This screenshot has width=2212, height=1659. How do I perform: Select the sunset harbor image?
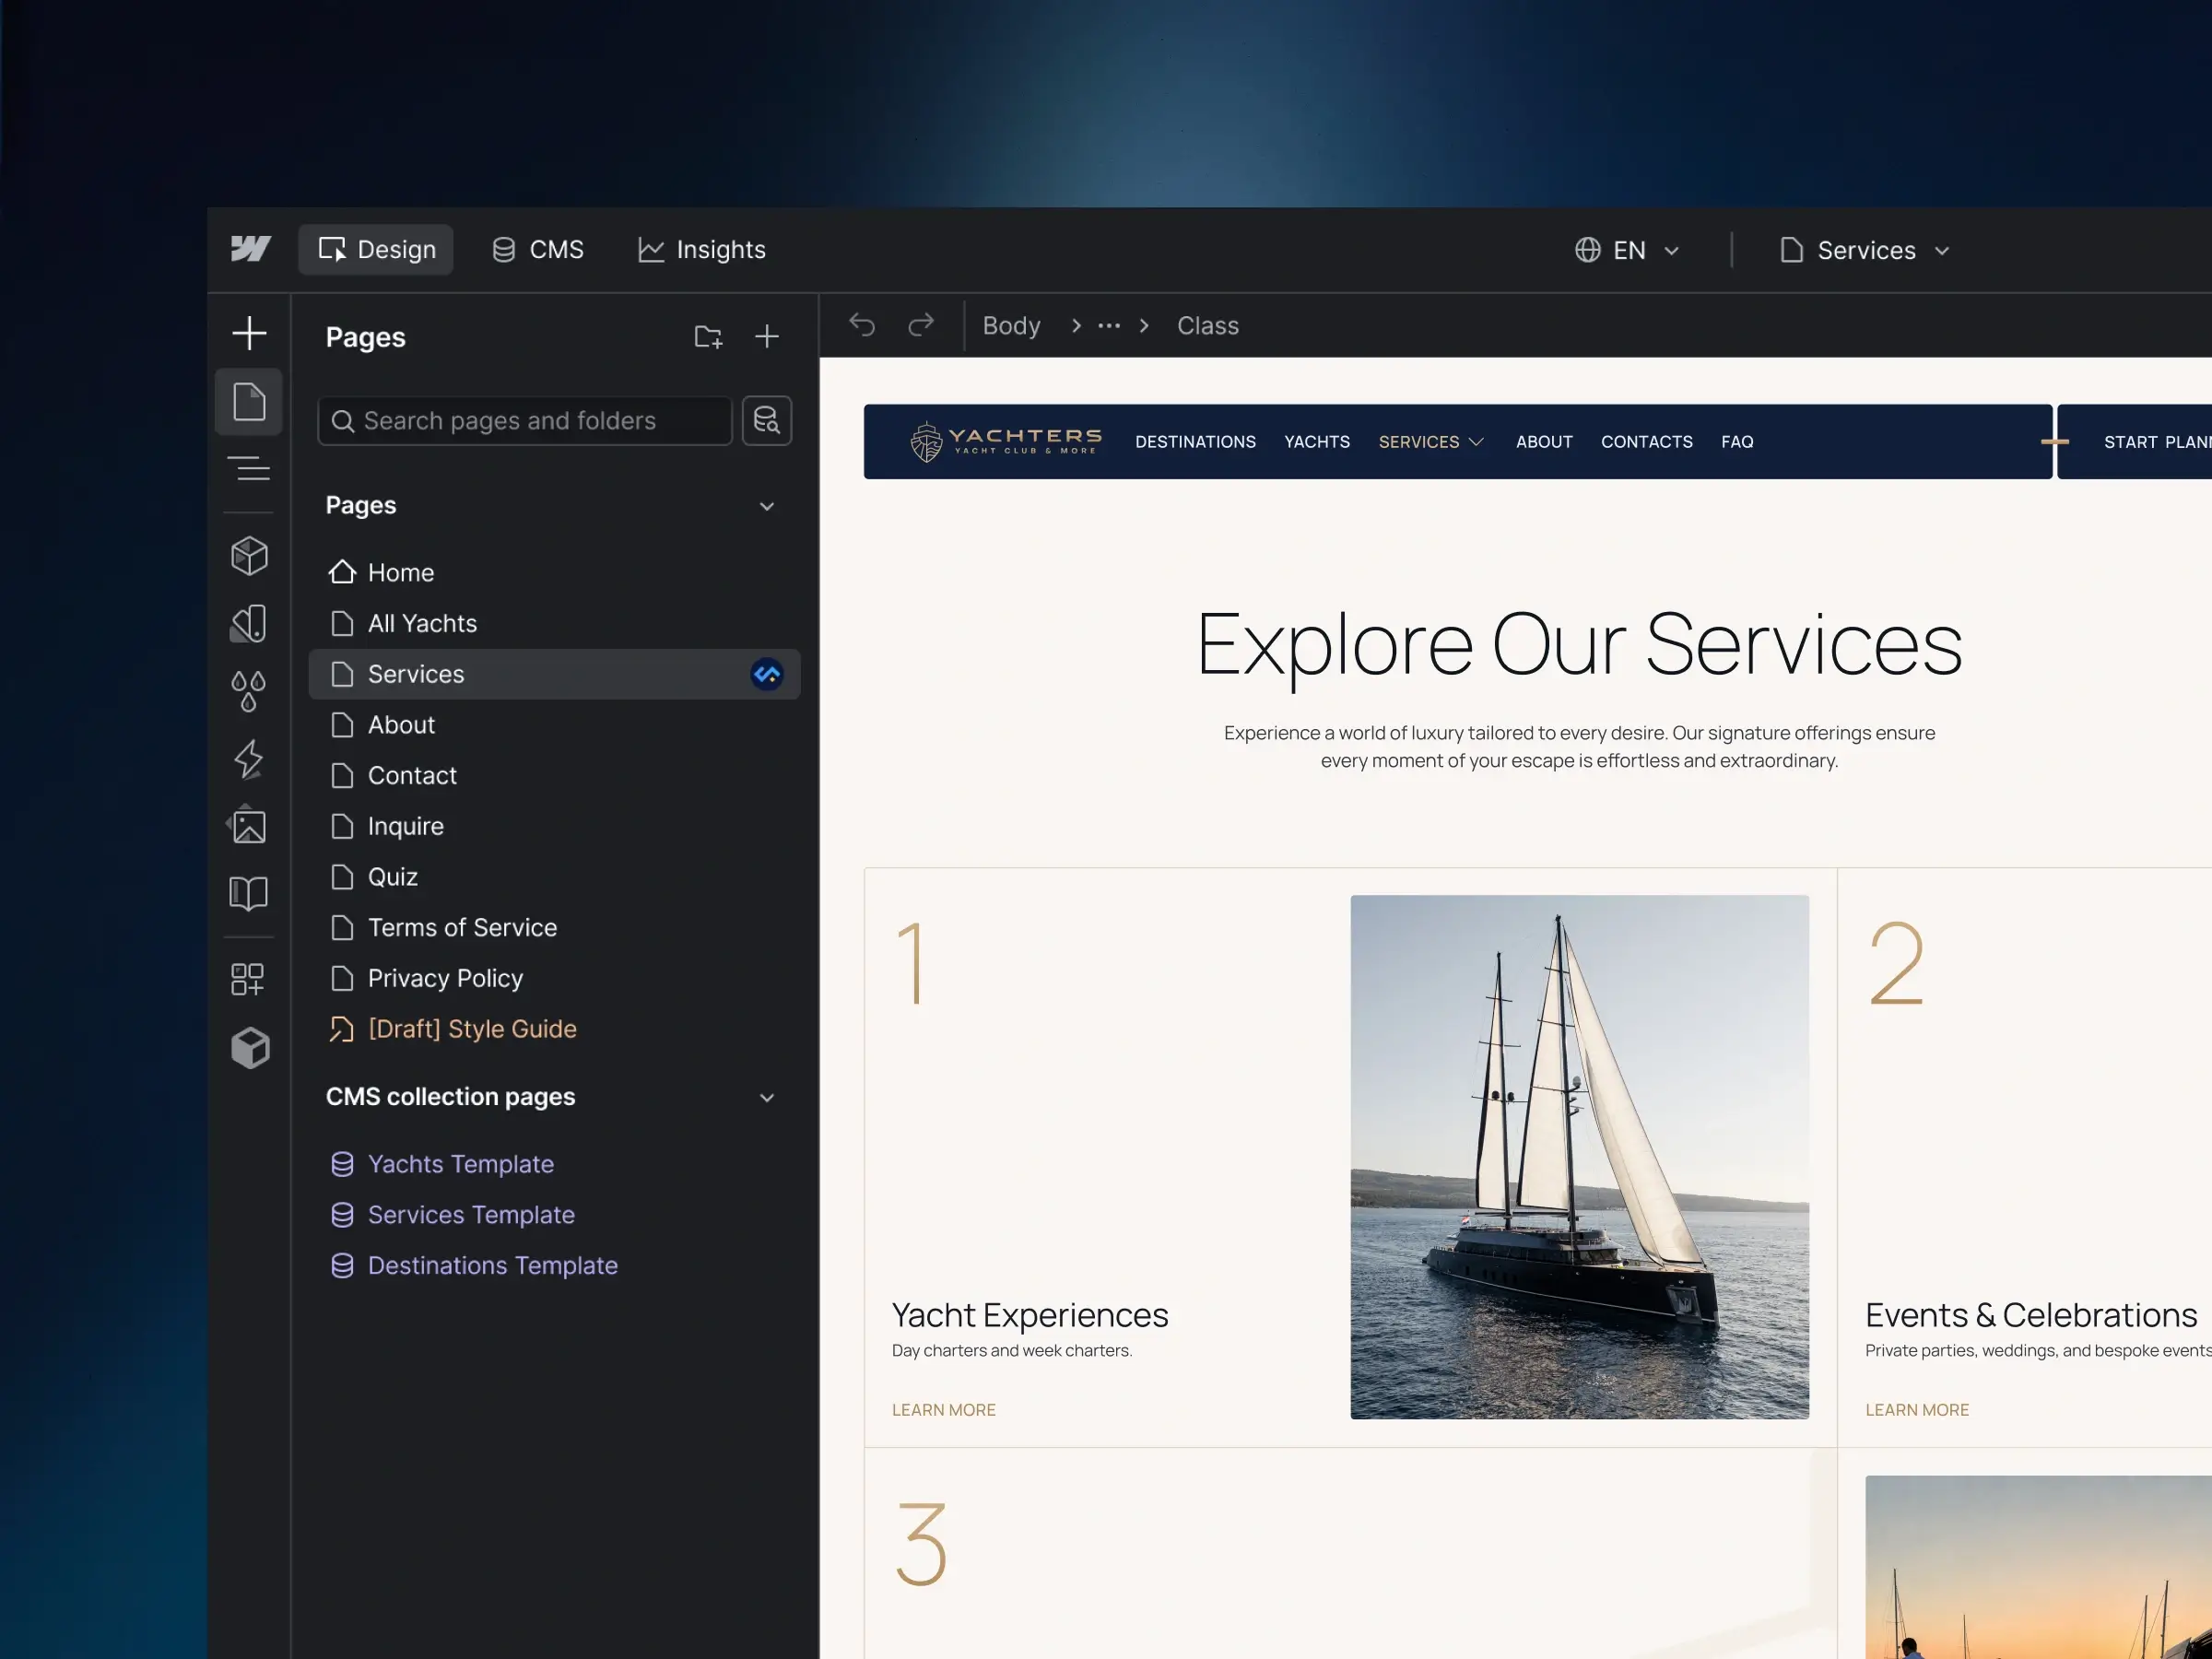click(x=2038, y=1567)
